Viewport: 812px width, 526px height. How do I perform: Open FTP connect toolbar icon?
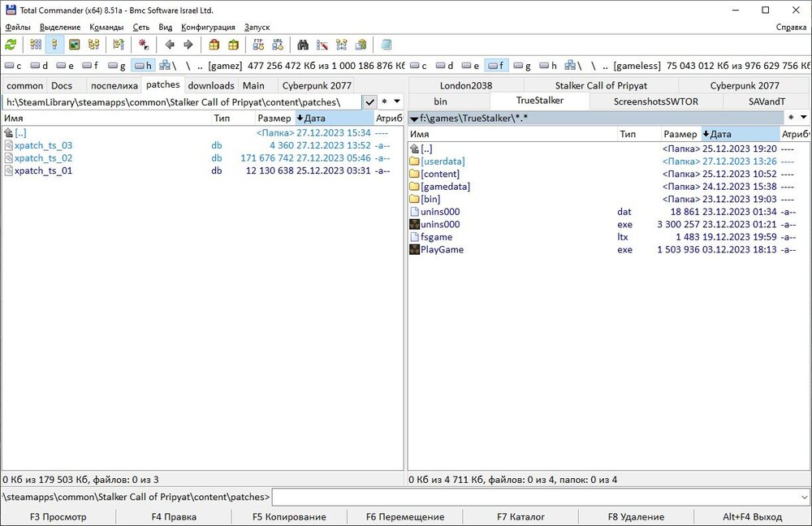(258, 45)
